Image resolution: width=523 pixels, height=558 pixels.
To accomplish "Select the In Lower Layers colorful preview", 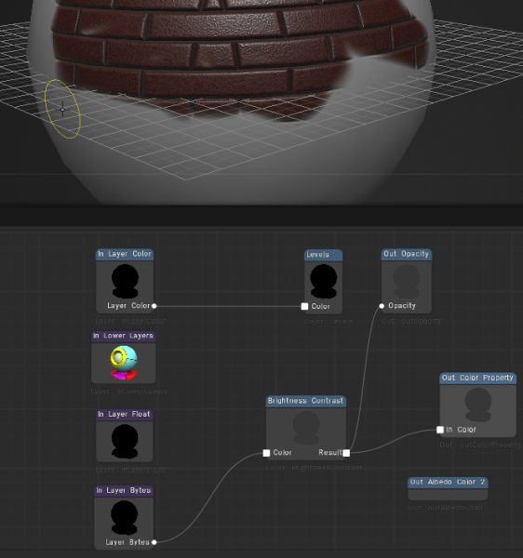I will pos(124,363).
